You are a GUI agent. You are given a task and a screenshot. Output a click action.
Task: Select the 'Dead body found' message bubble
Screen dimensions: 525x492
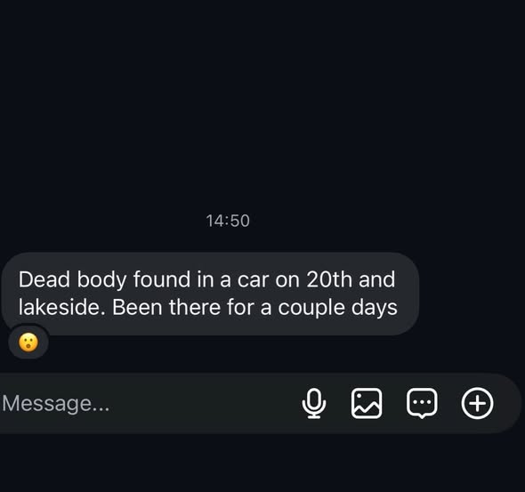point(210,294)
